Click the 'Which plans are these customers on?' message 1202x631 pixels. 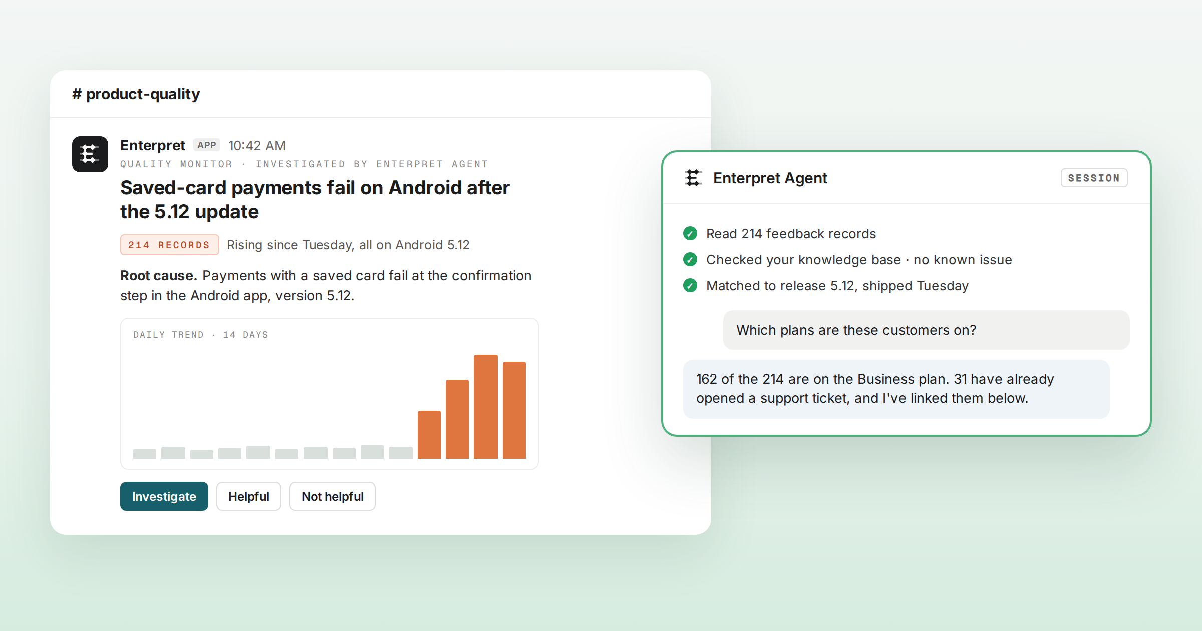point(926,330)
